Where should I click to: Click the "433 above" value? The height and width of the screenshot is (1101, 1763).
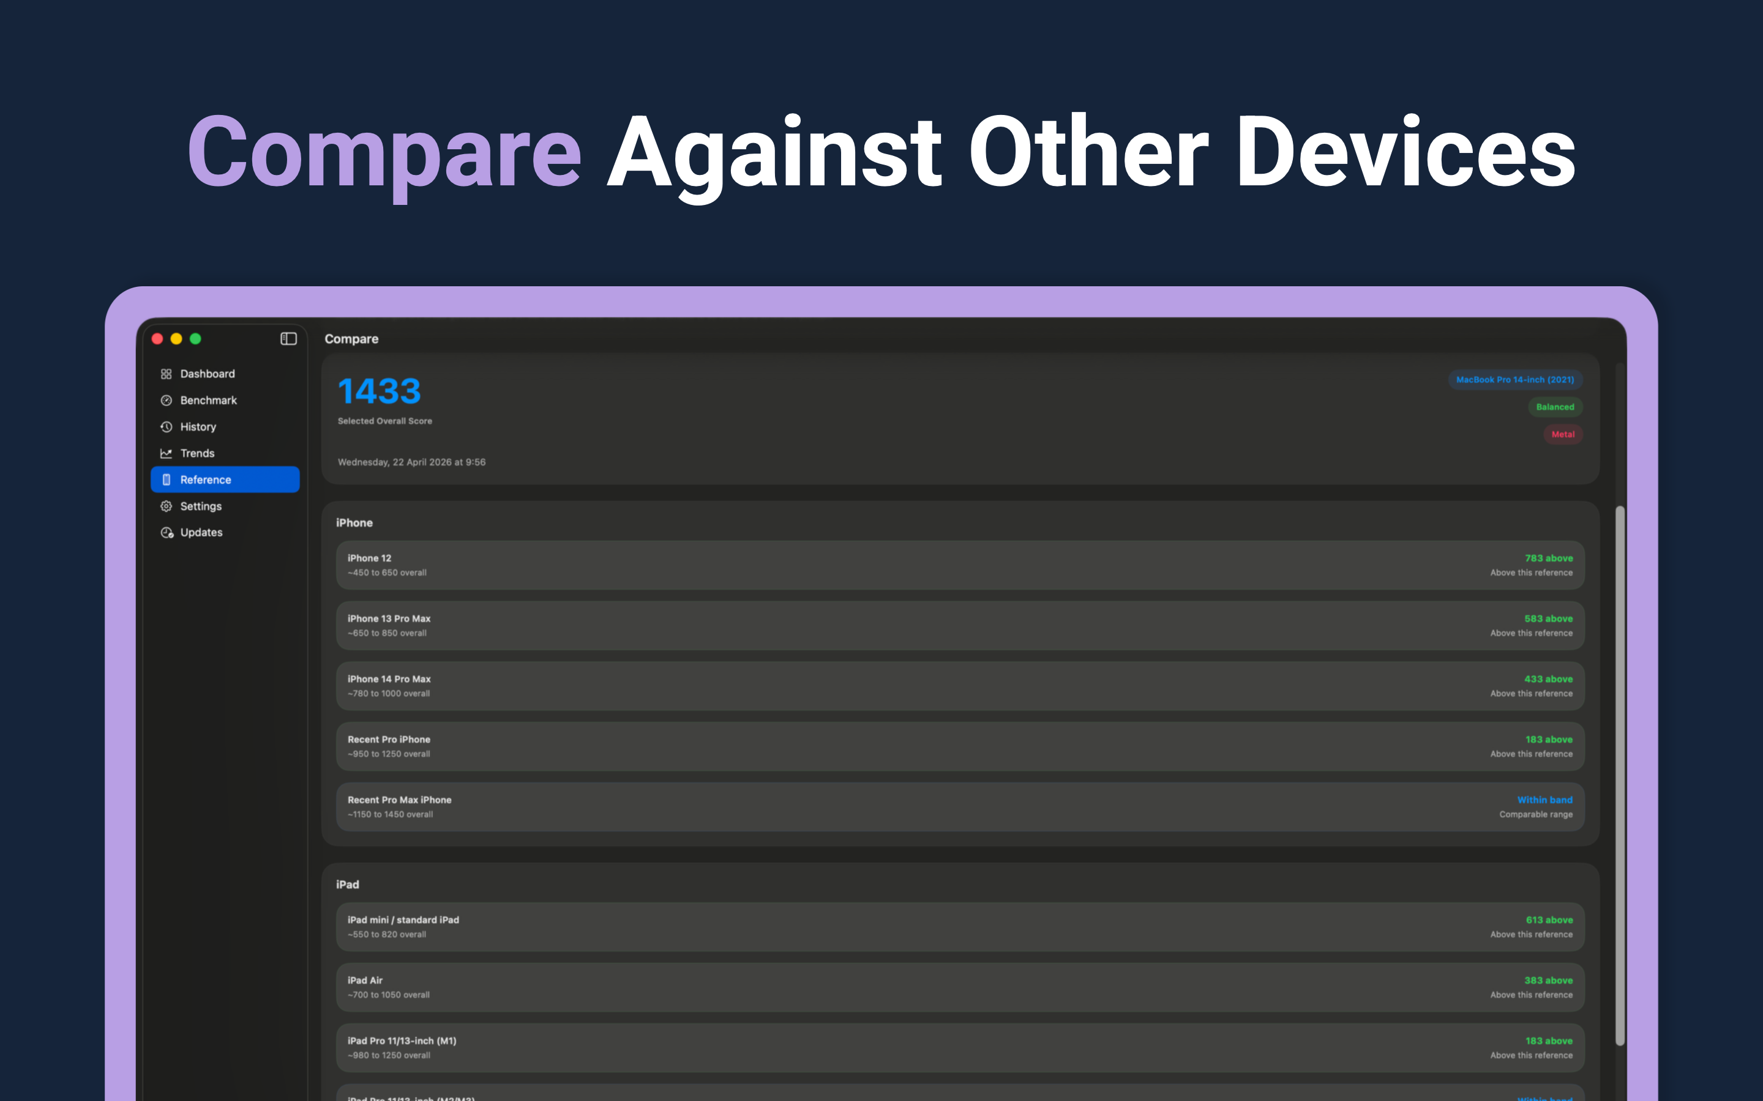tap(1549, 680)
